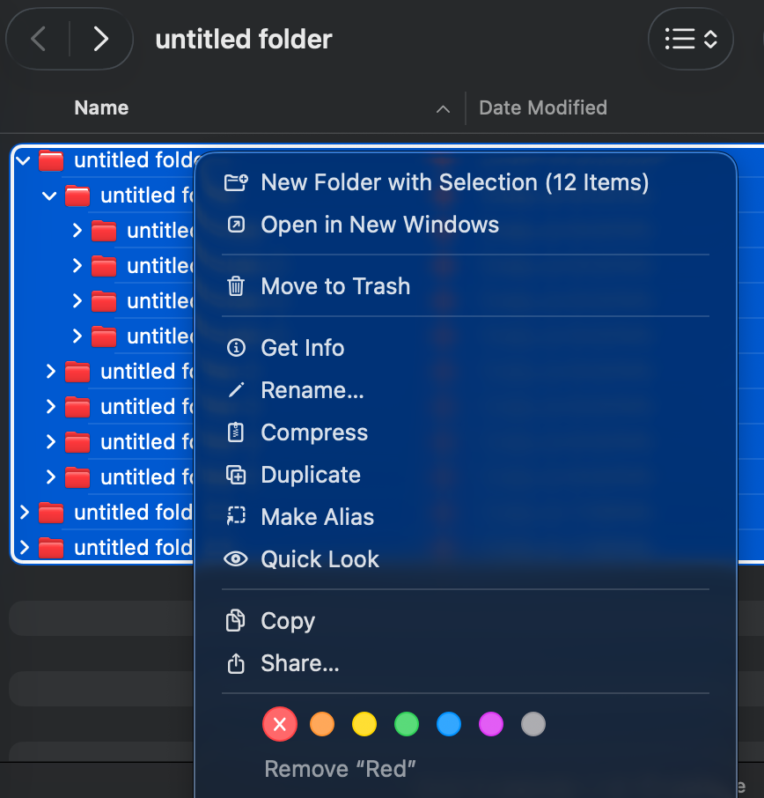Collapse the topmost untitled folder
Image resolution: width=764 pixels, height=798 pixels.
pos(24,160)
